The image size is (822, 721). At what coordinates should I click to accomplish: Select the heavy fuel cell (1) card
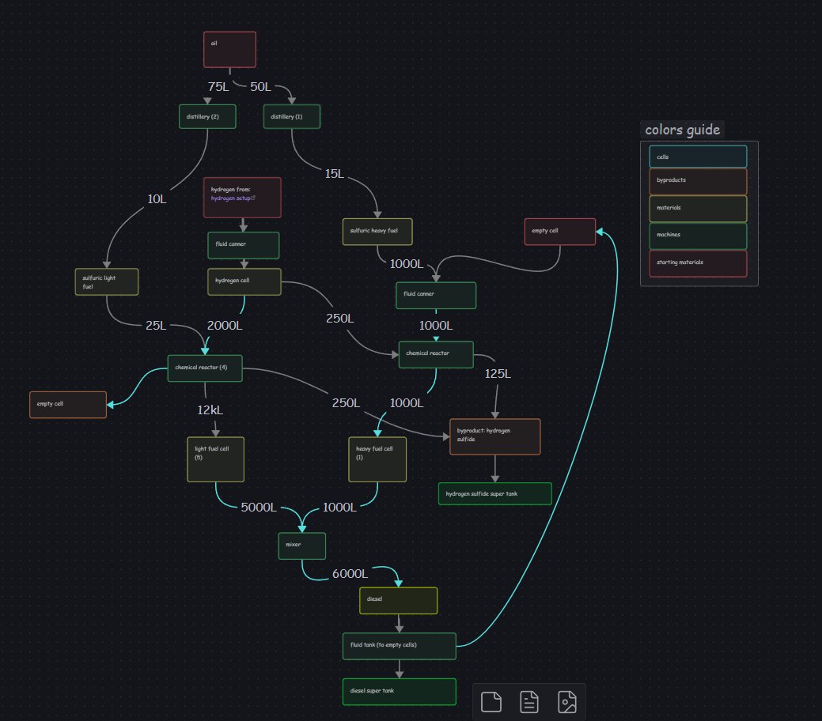pyautogui.click(x=377, y=459)
